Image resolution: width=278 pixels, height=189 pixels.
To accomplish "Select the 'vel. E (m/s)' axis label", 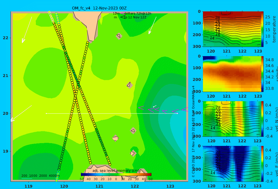I will click(x=277, y=164).
